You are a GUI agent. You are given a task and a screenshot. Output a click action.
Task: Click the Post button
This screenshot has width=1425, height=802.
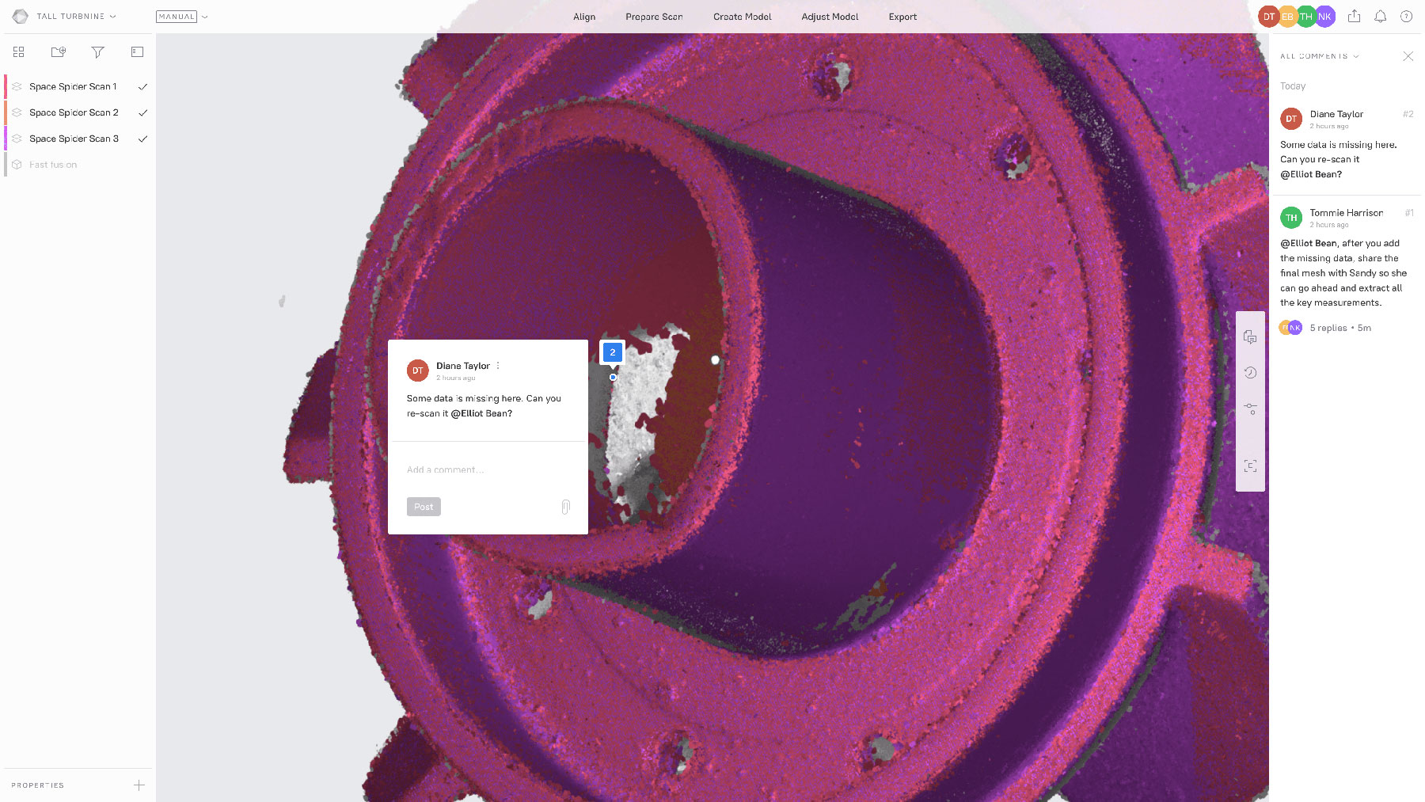(x=424, y=507)
